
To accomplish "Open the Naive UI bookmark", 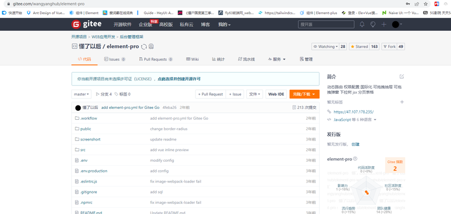I will pyautogui.click(x=401, y=12).
